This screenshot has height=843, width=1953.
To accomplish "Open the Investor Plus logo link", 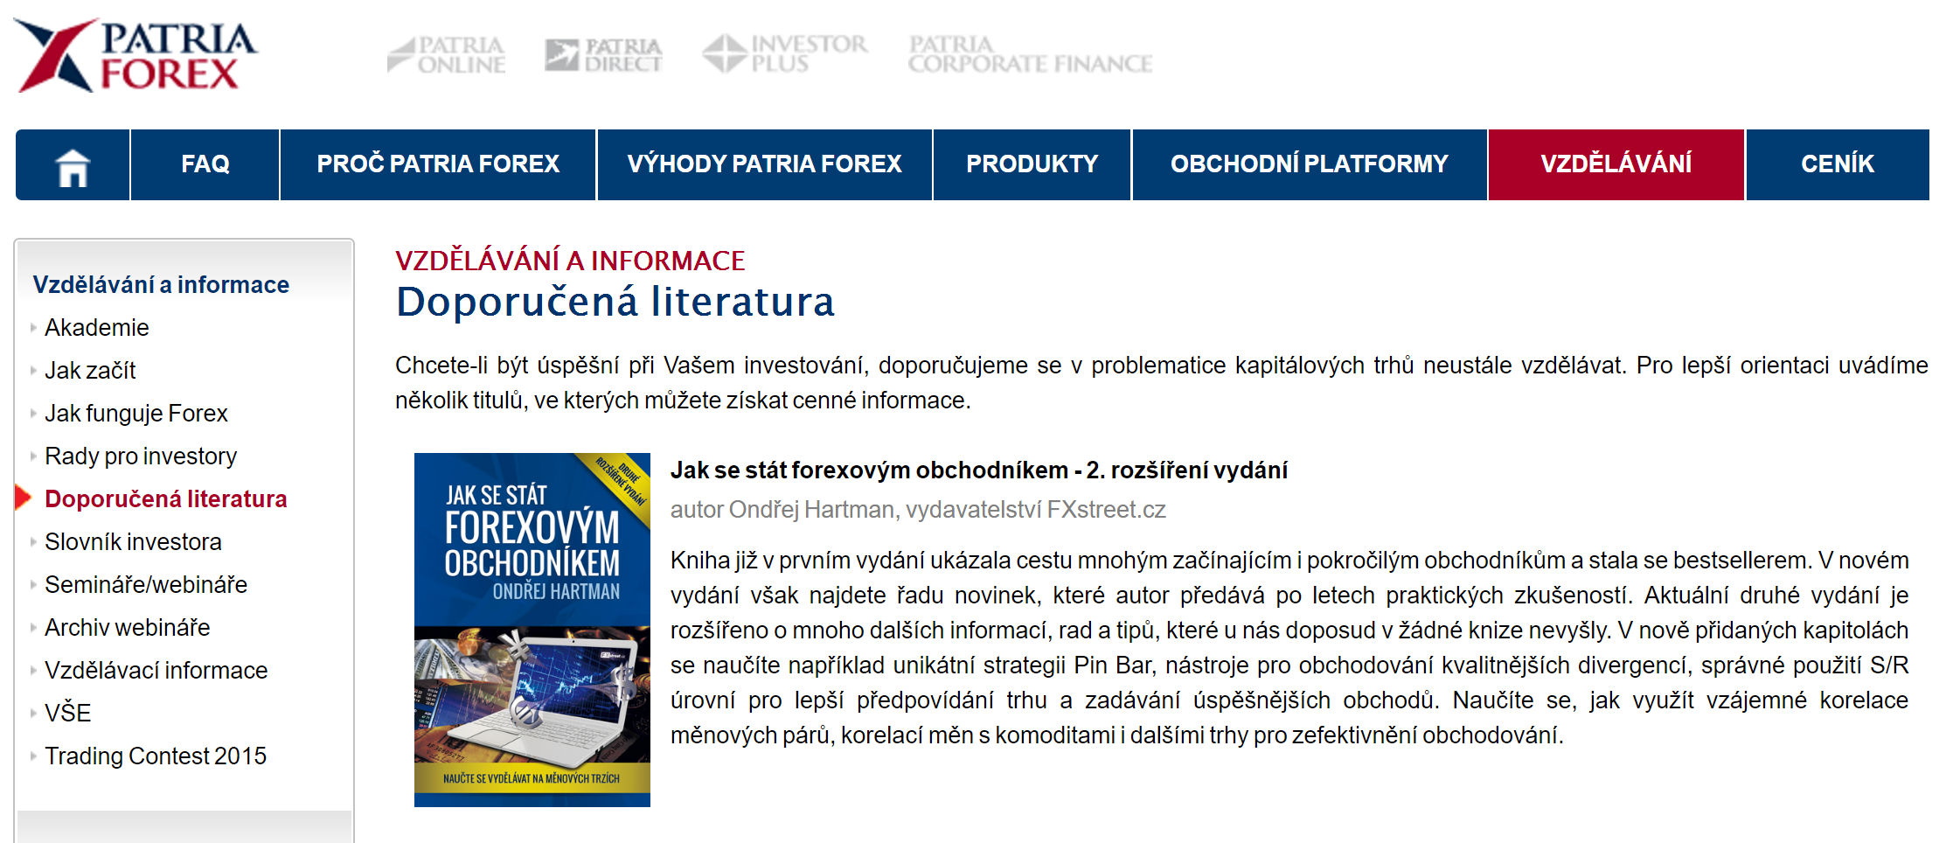I will tap(785, 53).
